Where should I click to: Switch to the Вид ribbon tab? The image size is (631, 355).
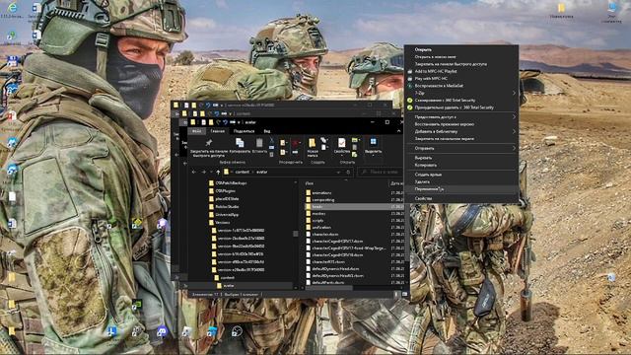267,131
